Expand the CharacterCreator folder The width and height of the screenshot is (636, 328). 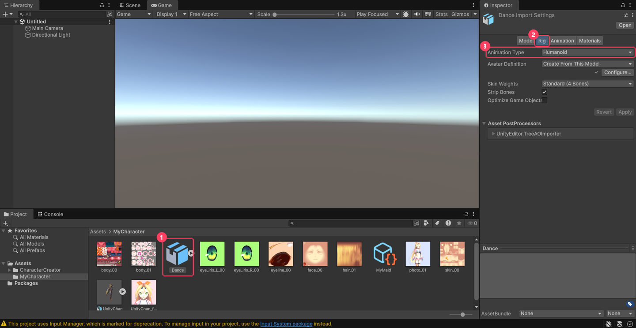(x=9, y=270)
